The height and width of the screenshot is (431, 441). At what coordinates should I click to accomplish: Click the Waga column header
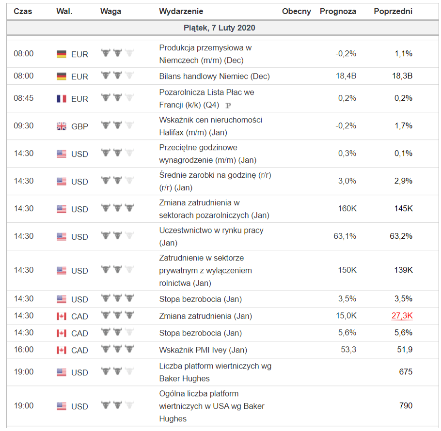110,11
